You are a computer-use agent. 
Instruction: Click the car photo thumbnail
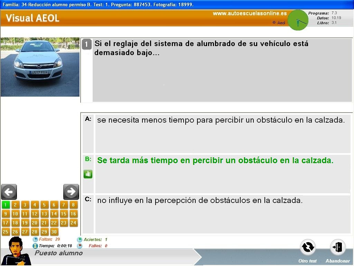click(x=40, y=67)
